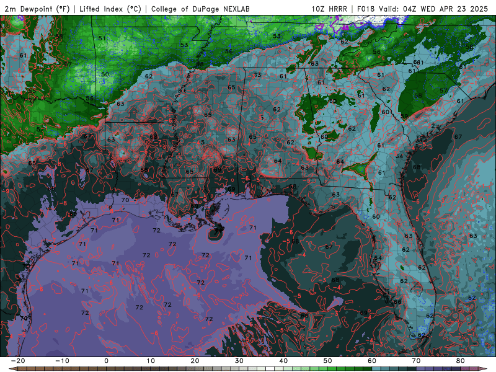Click the 20 tick label on color scale
Screen dimensions: 496x372
click(195, 361)
